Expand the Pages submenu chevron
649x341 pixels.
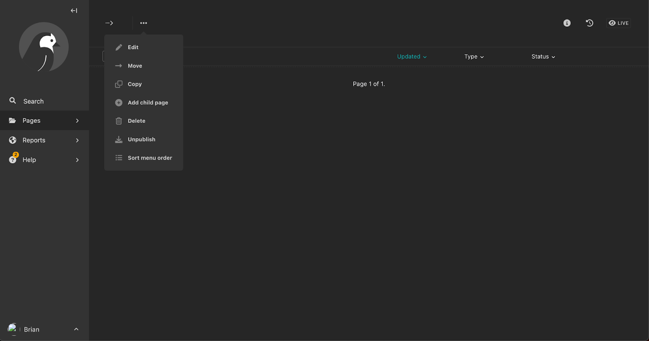(x=77, y=120)
